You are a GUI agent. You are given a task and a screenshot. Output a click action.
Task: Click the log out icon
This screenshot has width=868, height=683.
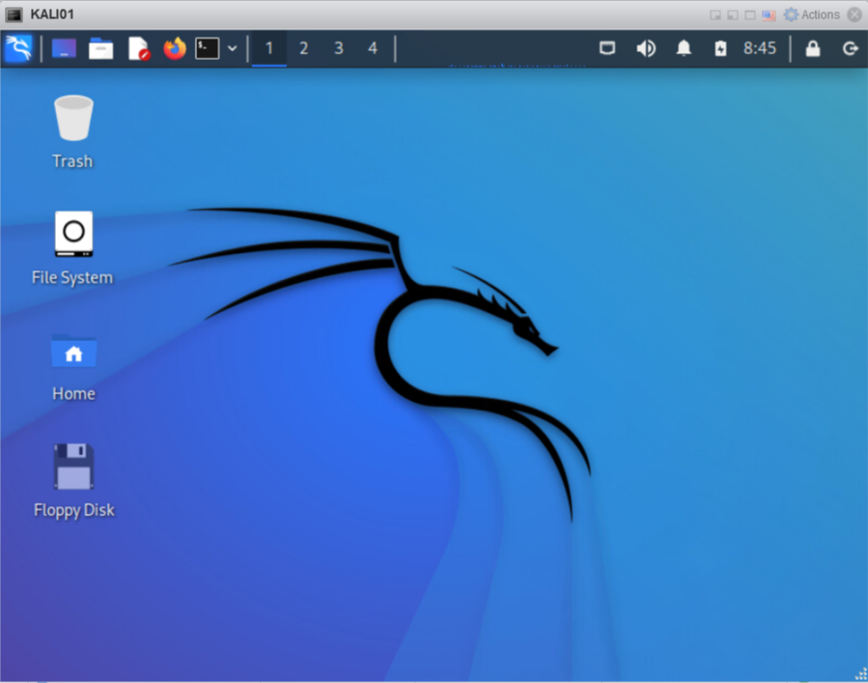(x=850, y=48)
